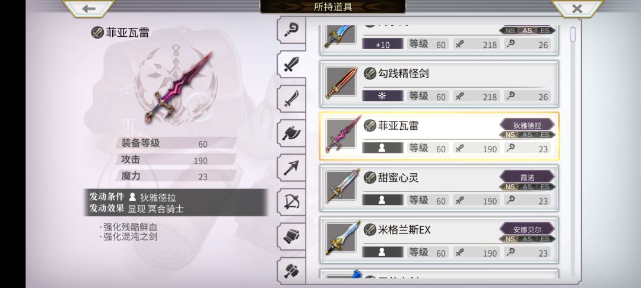Screen dimensions: 641x288
Task: Click the inventory list scrollbar handle
Action: tap(573, 34)
